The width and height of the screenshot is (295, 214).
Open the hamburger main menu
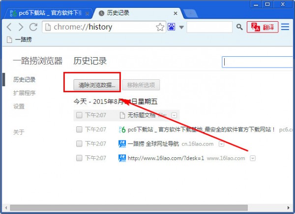[285, 27]
